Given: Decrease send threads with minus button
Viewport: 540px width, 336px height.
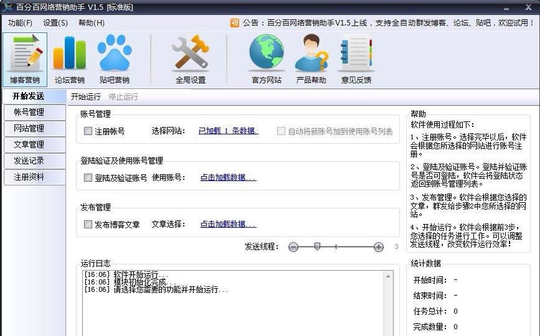Looking at the screenshot, I should [293, 247].
